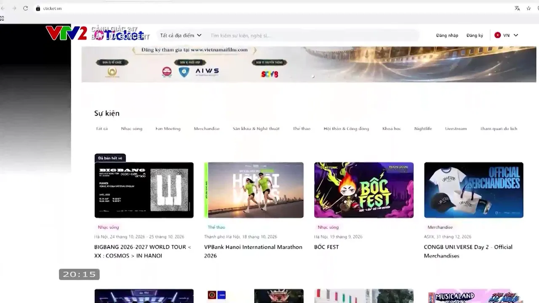Click the "Đã bán hết vé" sold-out badge
539x303 pixels.
click(110, 158)
